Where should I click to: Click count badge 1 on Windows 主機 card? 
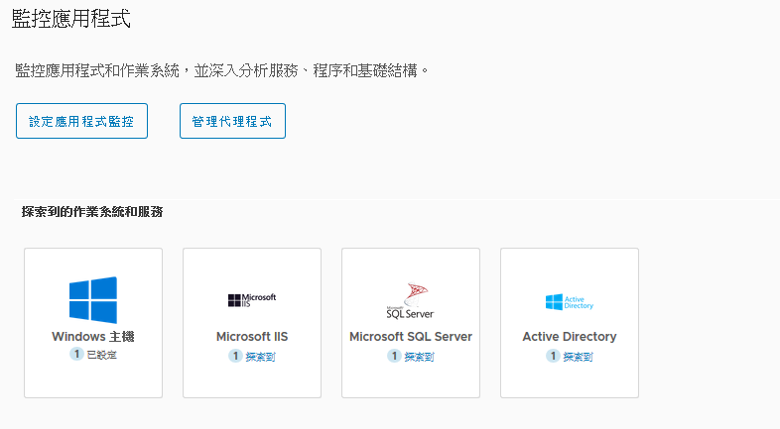point(76,354)
